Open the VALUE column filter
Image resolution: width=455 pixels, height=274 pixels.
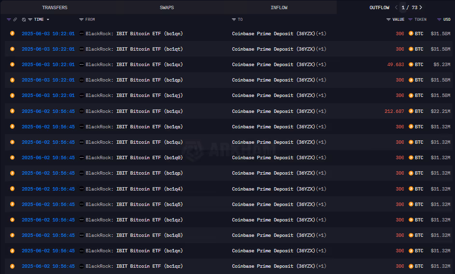pyautogui.click(x=388, y=19)
